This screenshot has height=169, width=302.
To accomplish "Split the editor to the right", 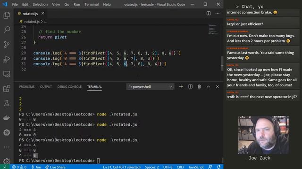I will [x=209, y=13].
